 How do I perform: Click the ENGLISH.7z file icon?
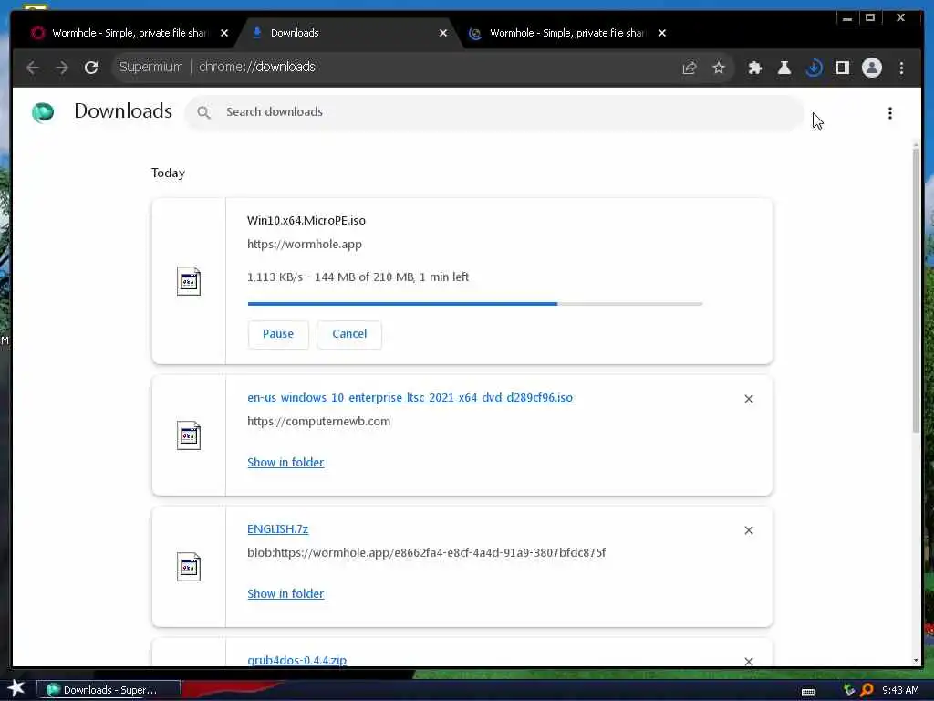pyautogui.click(x=189, y=567)
